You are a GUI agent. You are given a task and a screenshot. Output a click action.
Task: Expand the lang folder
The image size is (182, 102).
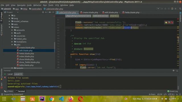pyautogui.click(x=9, y=18)
